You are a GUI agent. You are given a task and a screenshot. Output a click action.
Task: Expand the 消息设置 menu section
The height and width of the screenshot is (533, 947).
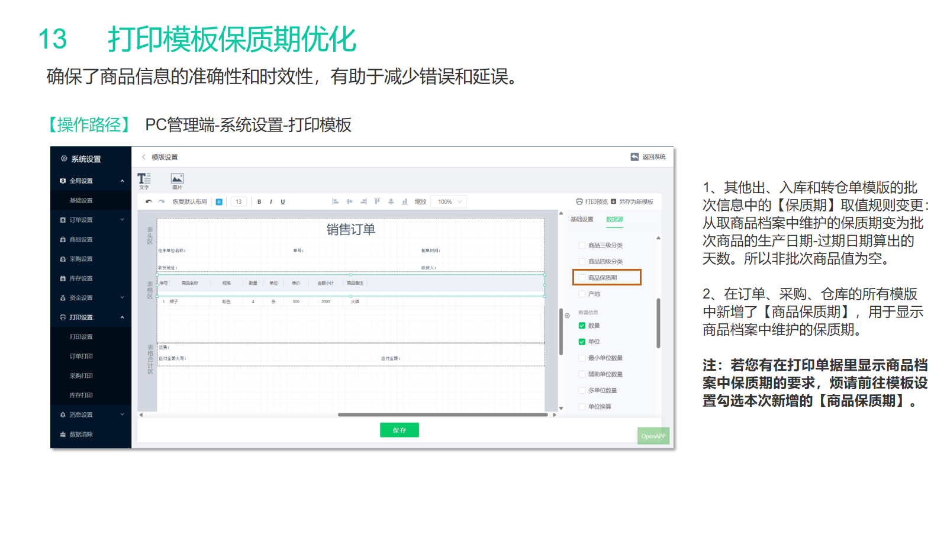123,415
